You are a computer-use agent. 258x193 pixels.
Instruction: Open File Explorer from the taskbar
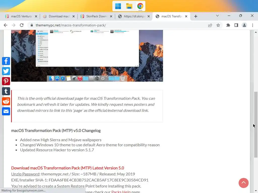(129, 6)
